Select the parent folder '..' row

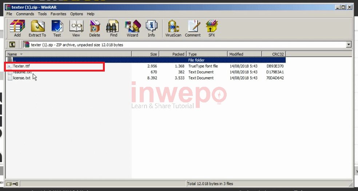[146, 60]
